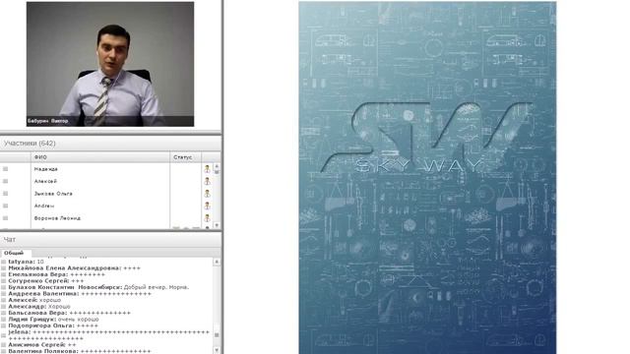
Task: Click the gray marker beside Воронов Леонид
Action: [5, 218]
